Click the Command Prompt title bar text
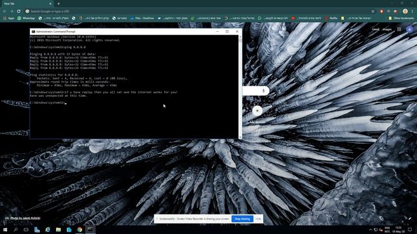417x234 pixels. [56, 32]
